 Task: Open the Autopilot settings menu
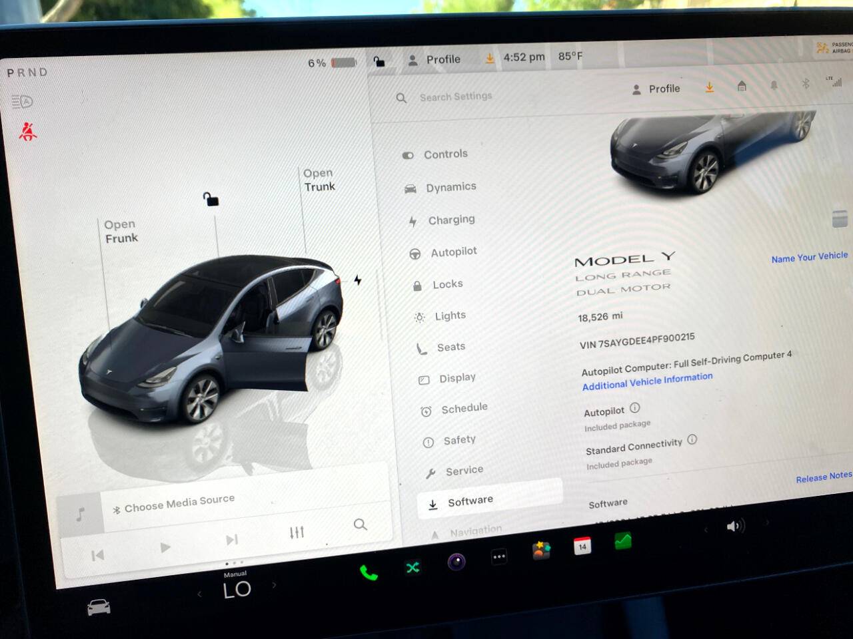[443, 252]
